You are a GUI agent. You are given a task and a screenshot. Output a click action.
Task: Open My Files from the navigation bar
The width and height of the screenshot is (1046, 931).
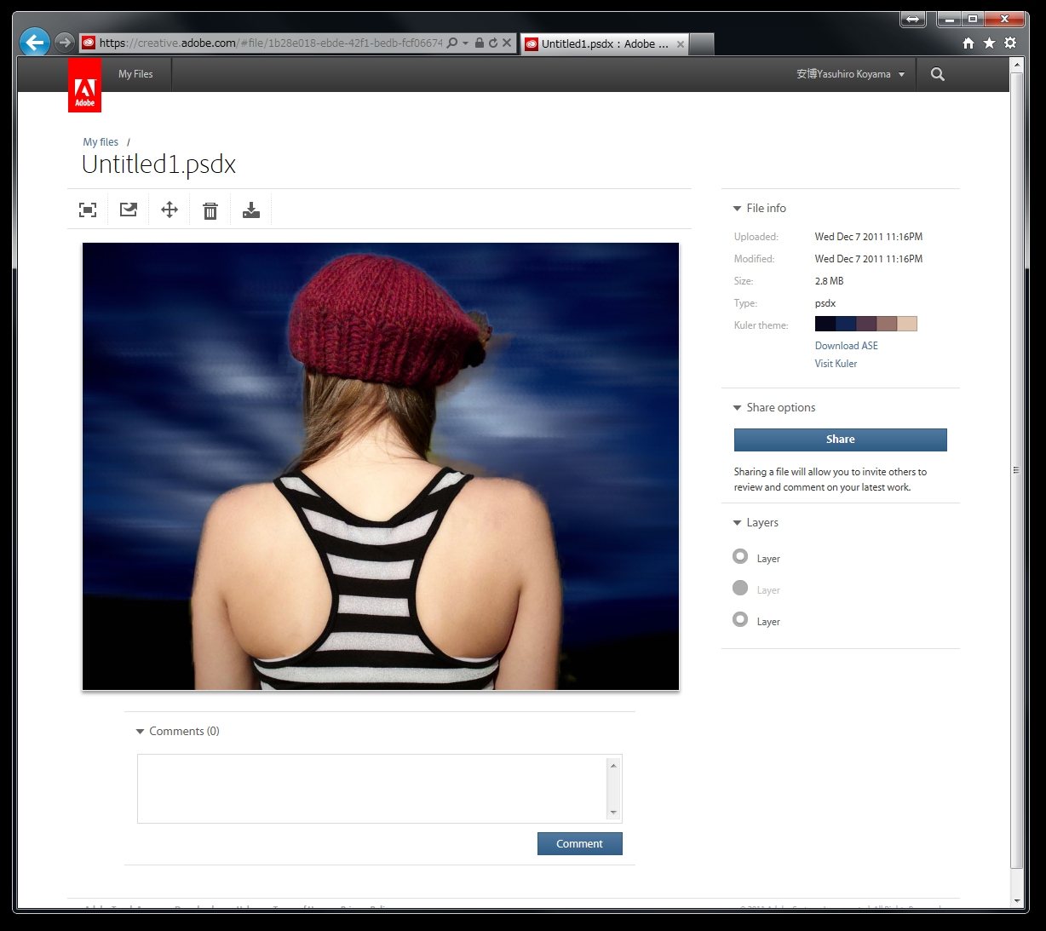click(135, 74)
